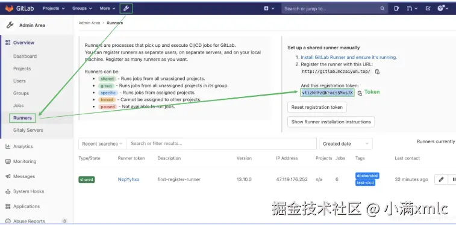Viewport: 456px width, 225px height.
Task: Click the Last contact column header
Action: (x=407, y=158)
